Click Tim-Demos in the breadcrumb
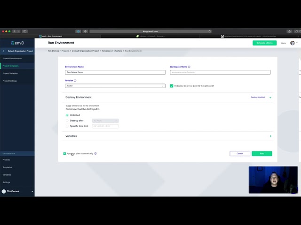The height and width of the screenshot is (225, 301). pyautogui.click(x=53, y=51)
